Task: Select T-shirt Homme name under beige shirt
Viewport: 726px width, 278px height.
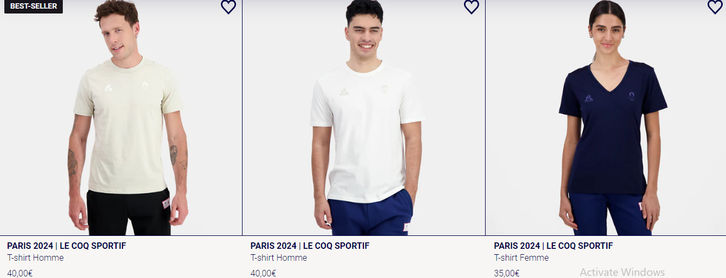Action: coord(35,258)
